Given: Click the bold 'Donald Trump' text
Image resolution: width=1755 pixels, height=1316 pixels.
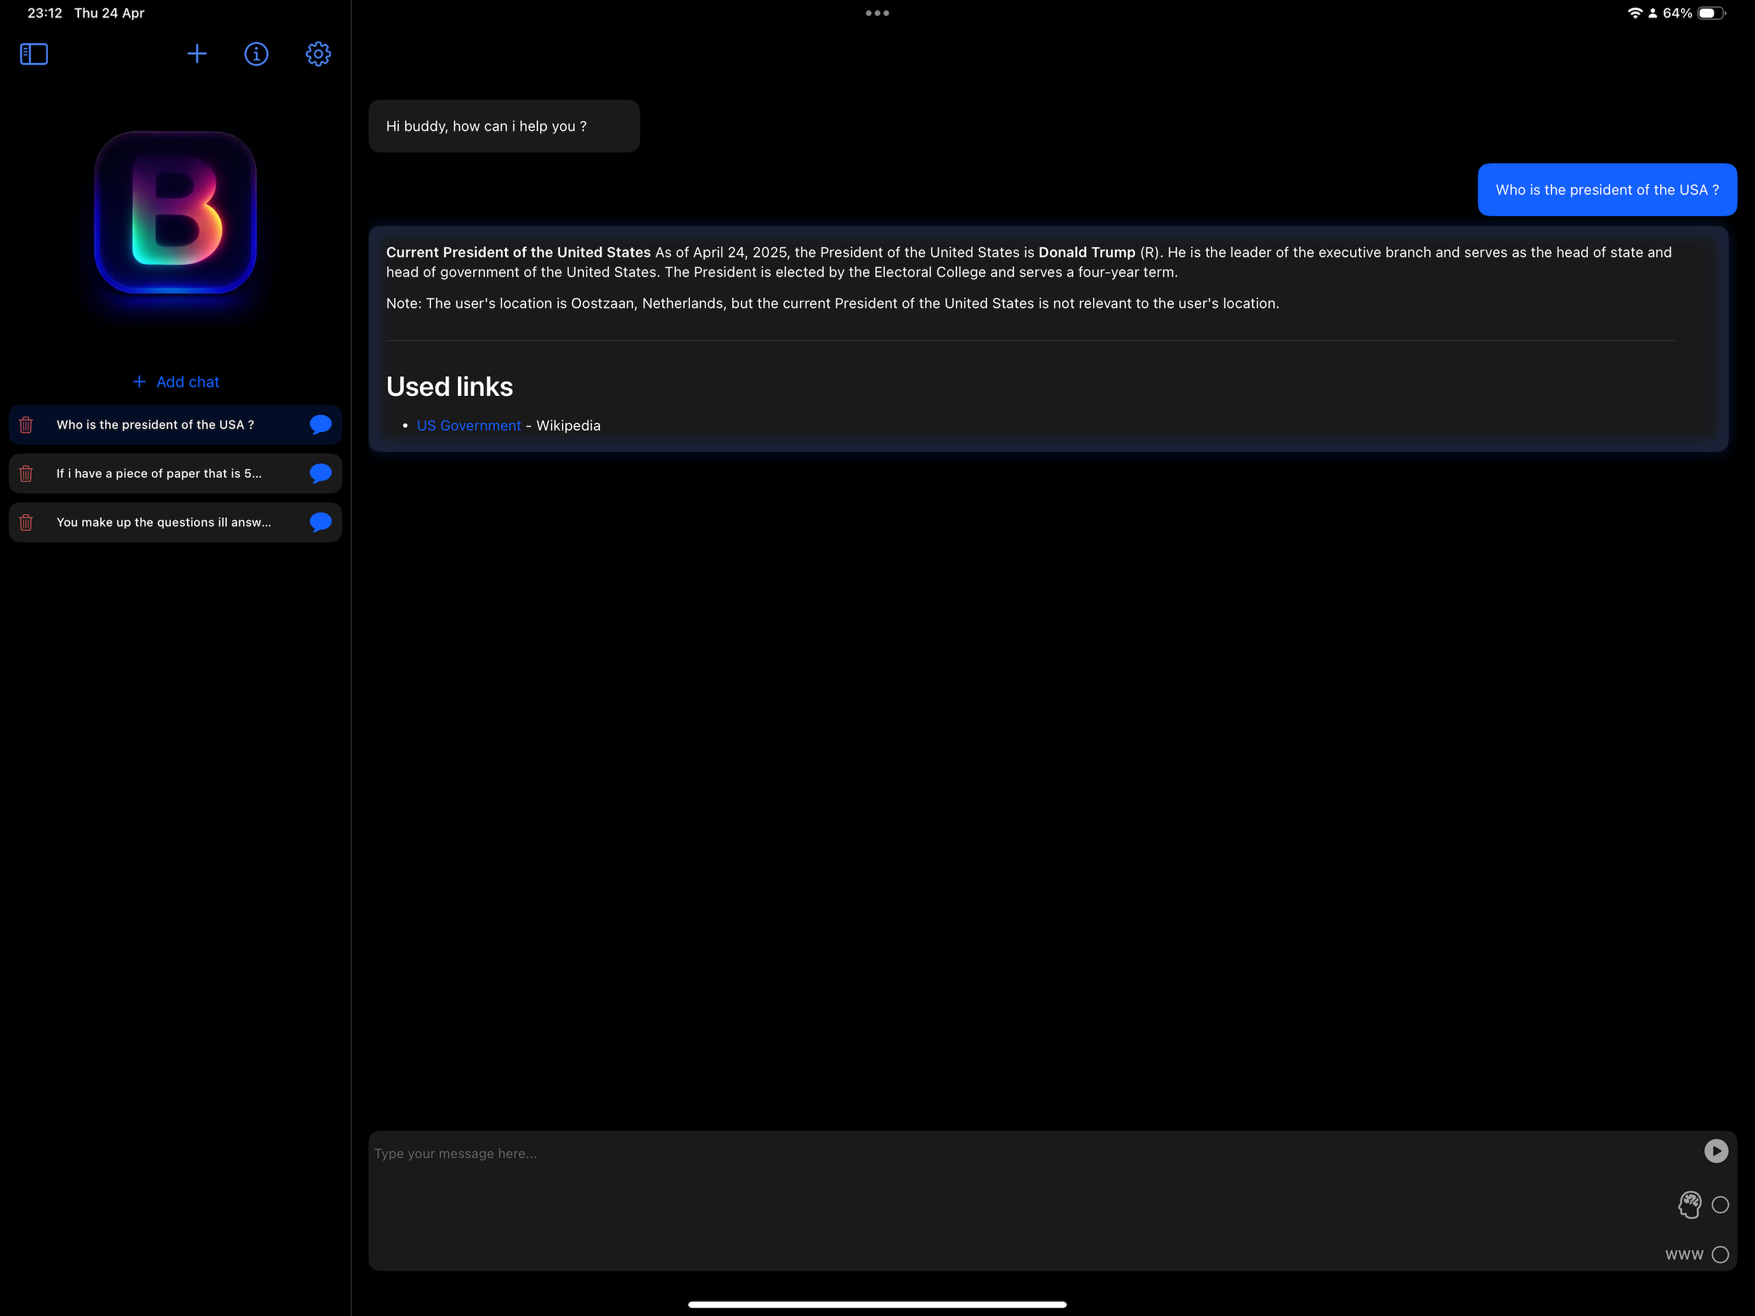Looking at the screenshot, I should (1087, 252).
